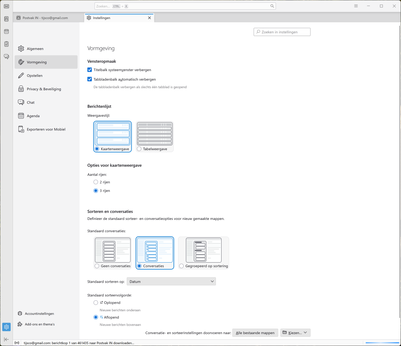Select the 2 rijen radio option
This screenshot has width=401, height=346.
point(96,182)
